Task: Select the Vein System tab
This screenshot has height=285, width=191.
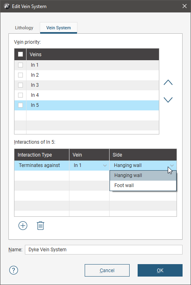Action: (59, 28)
